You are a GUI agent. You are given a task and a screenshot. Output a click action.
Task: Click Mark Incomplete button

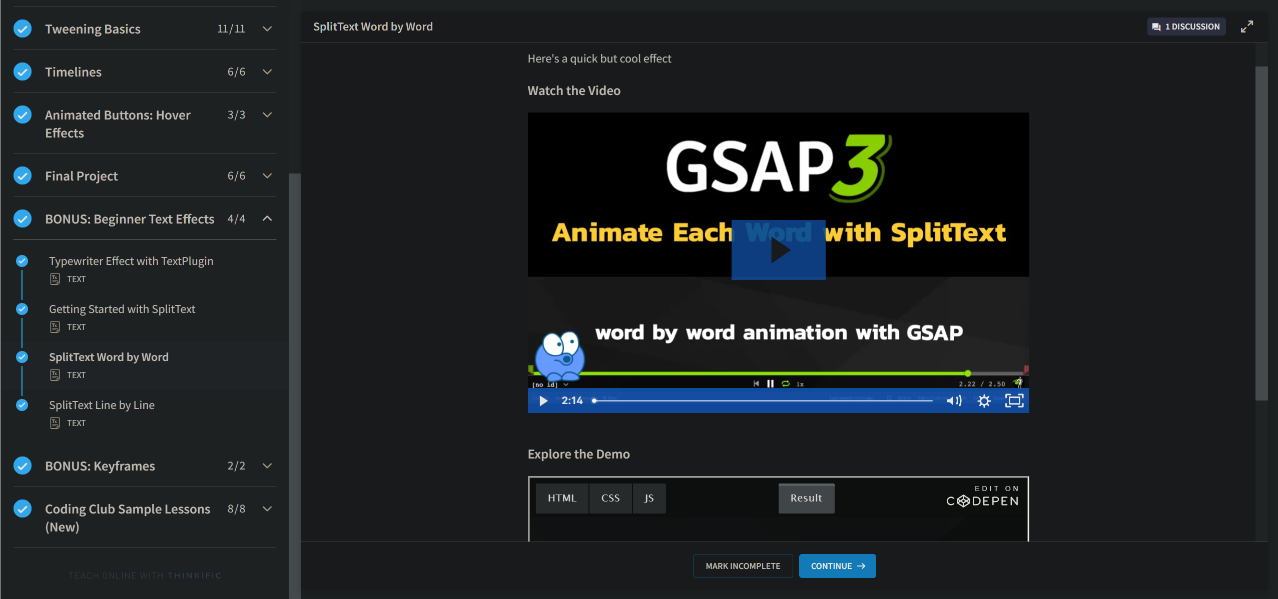tap(743, 566)
